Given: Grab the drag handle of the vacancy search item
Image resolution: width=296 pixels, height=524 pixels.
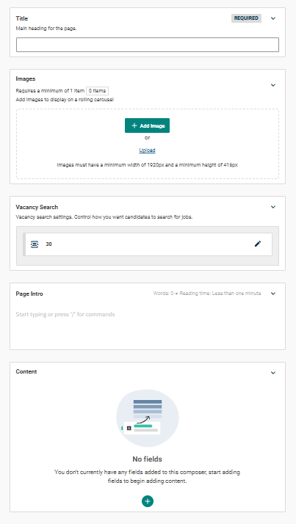Looking at the screenshot, I should [x=24, y=244].
